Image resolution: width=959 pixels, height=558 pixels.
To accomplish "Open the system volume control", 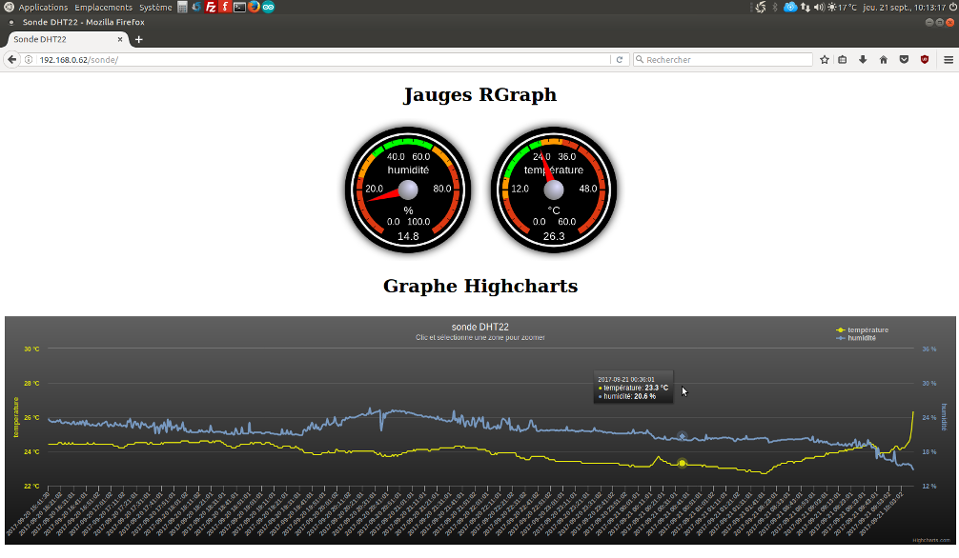I will pyautogui.click(x=820, y=7).
